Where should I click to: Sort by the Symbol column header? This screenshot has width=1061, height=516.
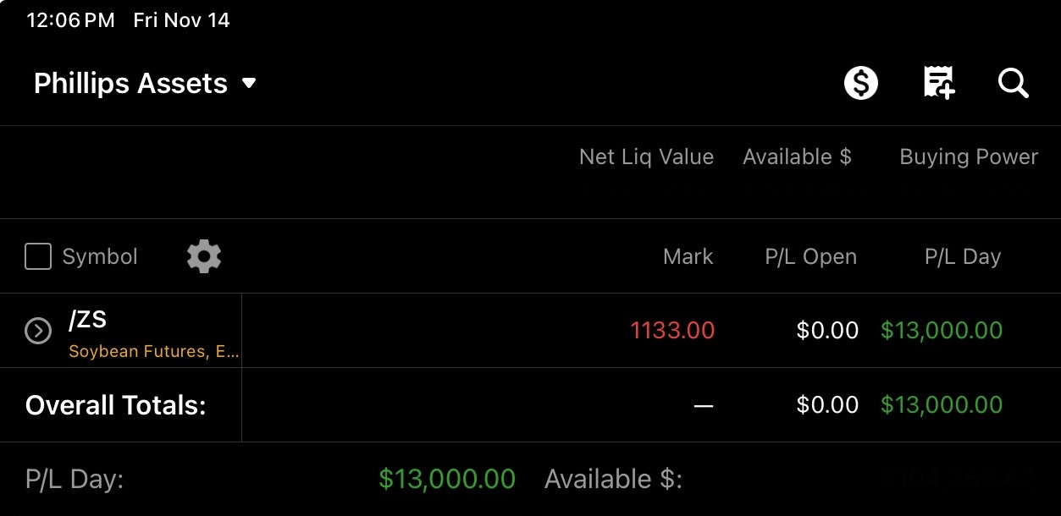coord(100,256)
